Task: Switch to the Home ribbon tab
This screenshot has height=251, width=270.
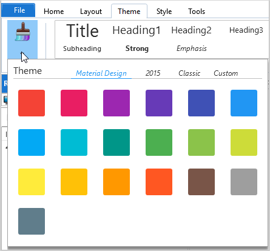Action: point(54,12)
